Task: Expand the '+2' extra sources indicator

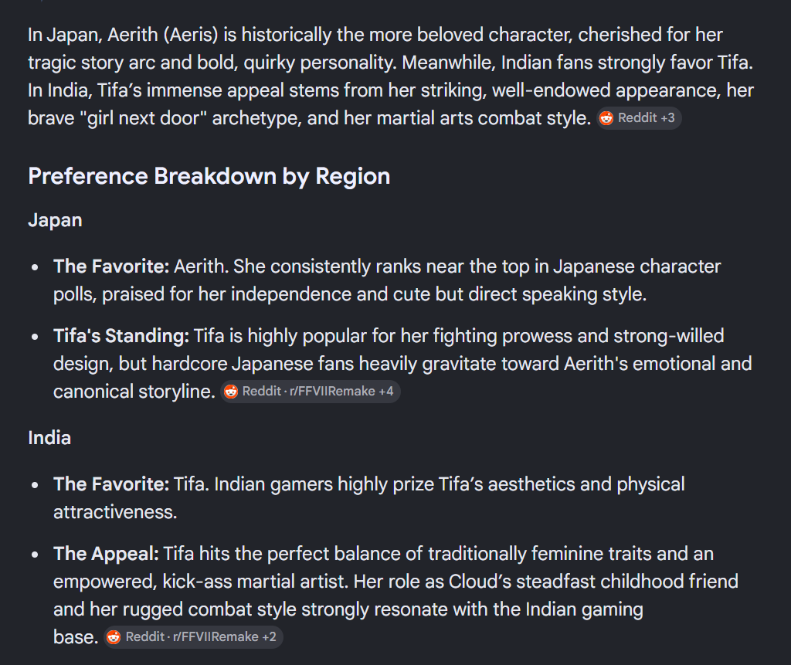Action: [x=269, y=637]
